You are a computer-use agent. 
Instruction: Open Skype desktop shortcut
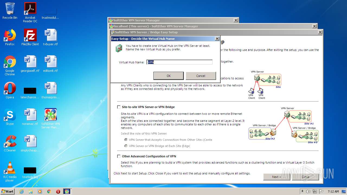(10, 117)
